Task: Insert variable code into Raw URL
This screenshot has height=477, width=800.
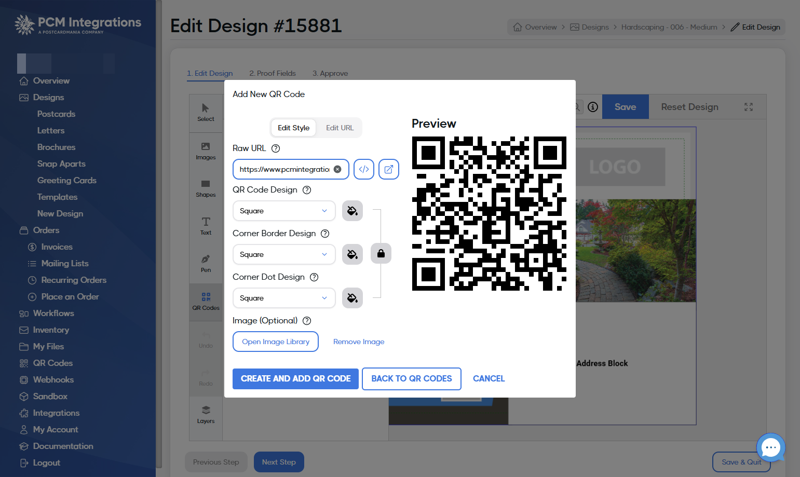Action: pyautogui.click(x=364, y=169)
